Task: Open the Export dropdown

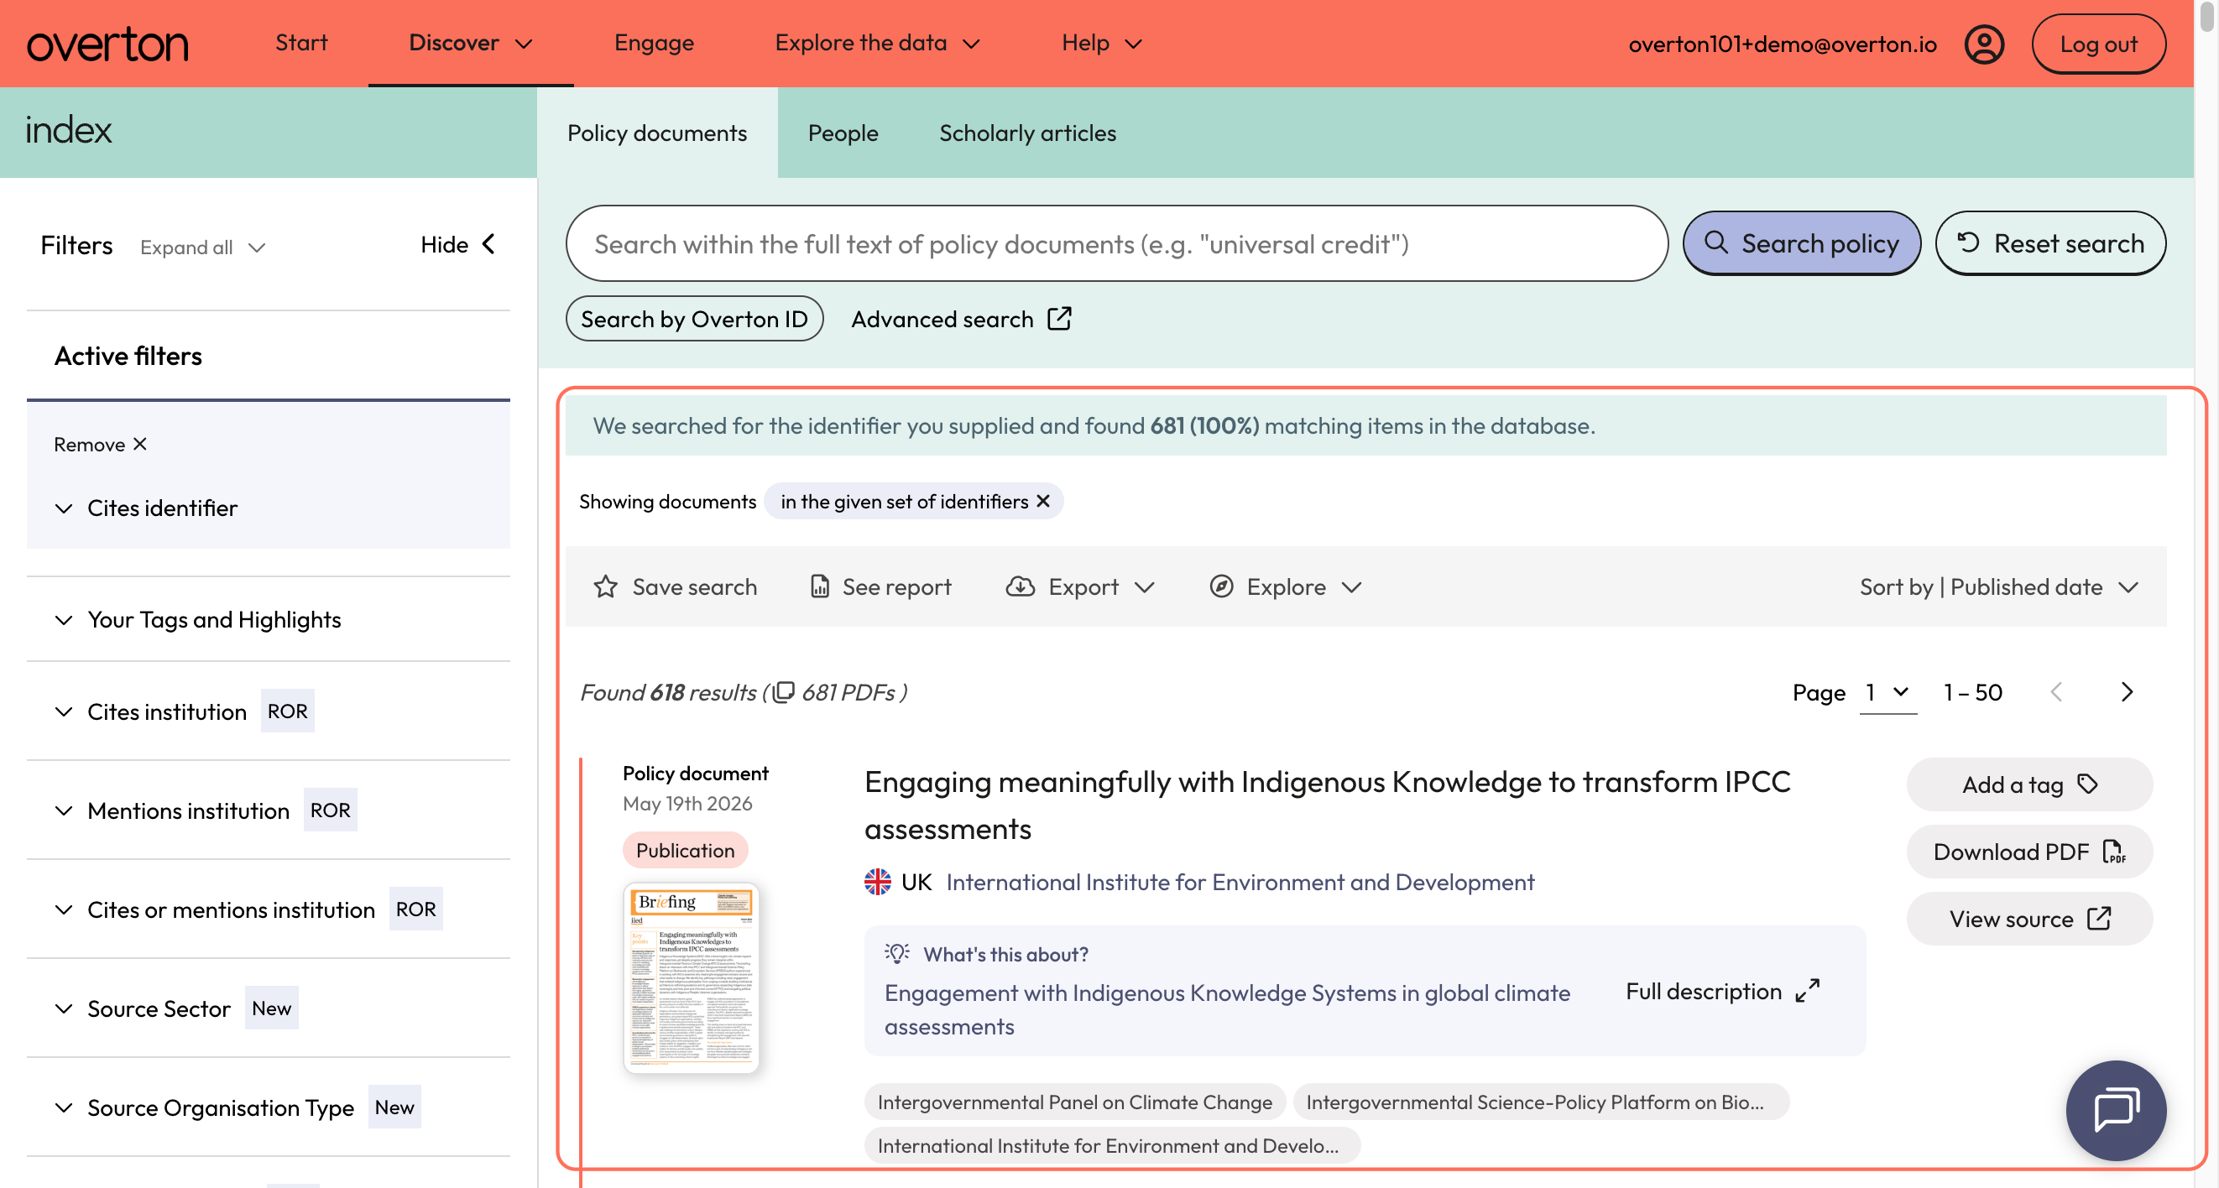Action: (x=1080, y=586)
